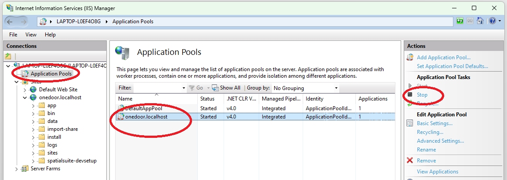Open the View menu
507x180 pixels.
(x=31, y=35)
